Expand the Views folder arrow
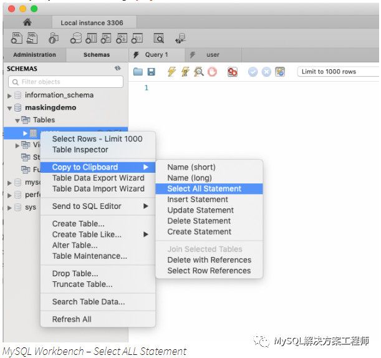The width and height of the screenshot is (381, 358). (x=17, y=145)
